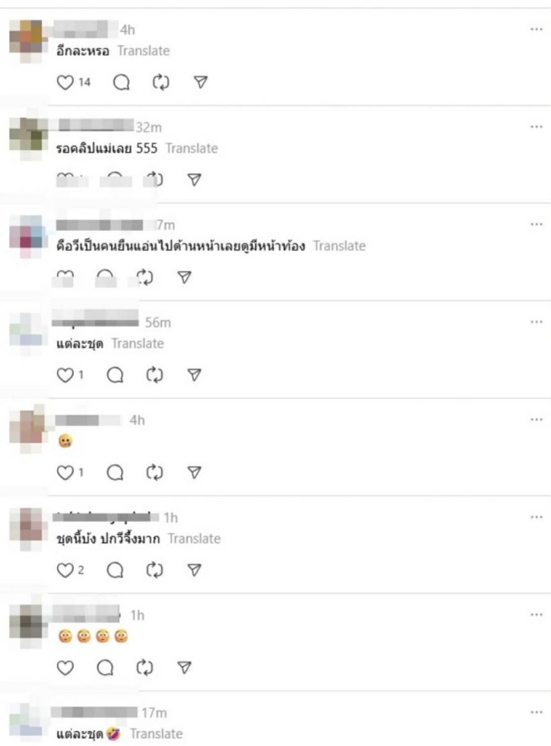Viewport: 551px width, 746px height.
Task: Reply to the four-emoji comment
Action: click(x=105, y=667)
